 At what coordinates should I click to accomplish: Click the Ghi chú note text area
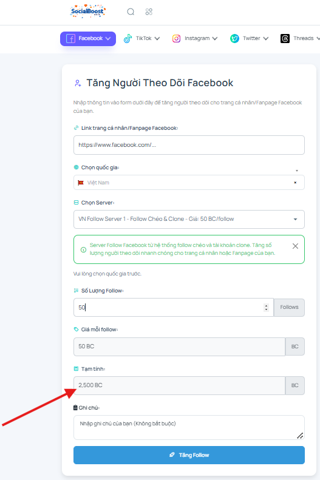pyautogui.click(x=189, y=427)
